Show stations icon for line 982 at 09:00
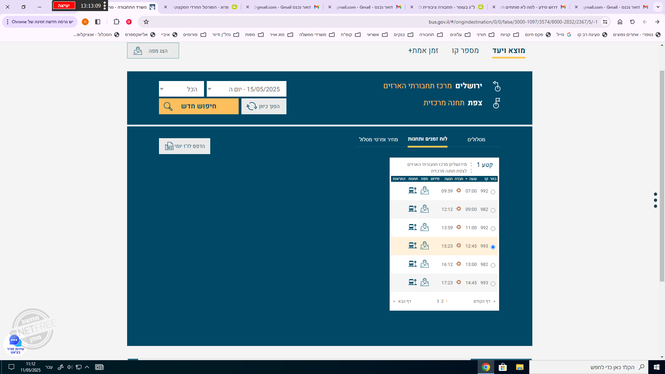The height and width of the screenshot is (374, 665). (x=413, y=209)
